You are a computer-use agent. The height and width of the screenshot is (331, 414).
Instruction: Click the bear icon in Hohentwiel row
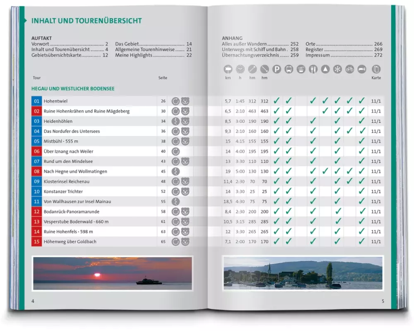185,101
